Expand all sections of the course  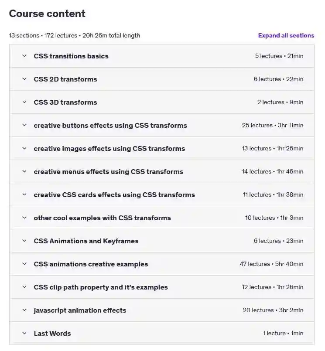(286, 36)
